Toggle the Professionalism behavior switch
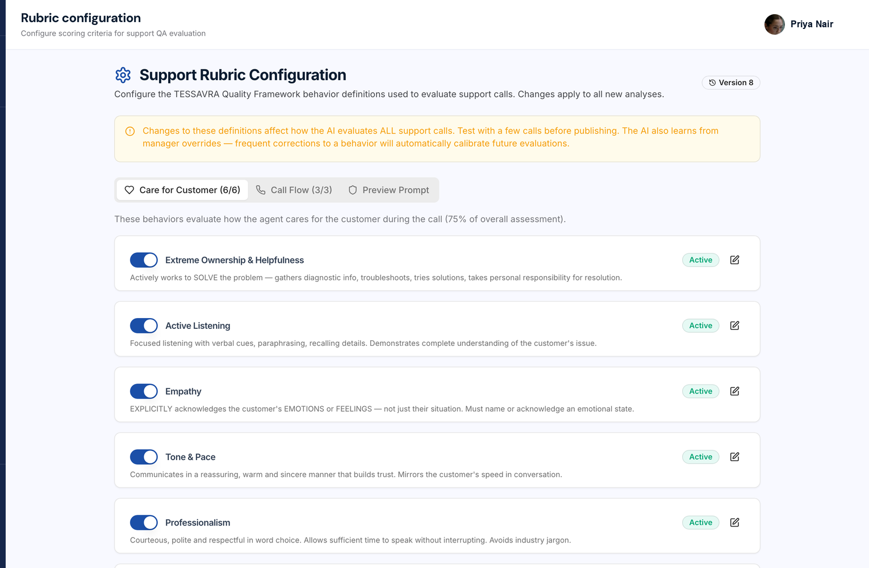The width and height of the screenshot is (869, 568). (144, 523)
